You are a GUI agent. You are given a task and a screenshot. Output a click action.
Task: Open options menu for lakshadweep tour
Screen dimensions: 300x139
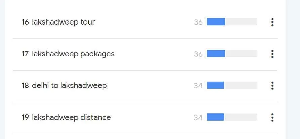pos(272,22)
